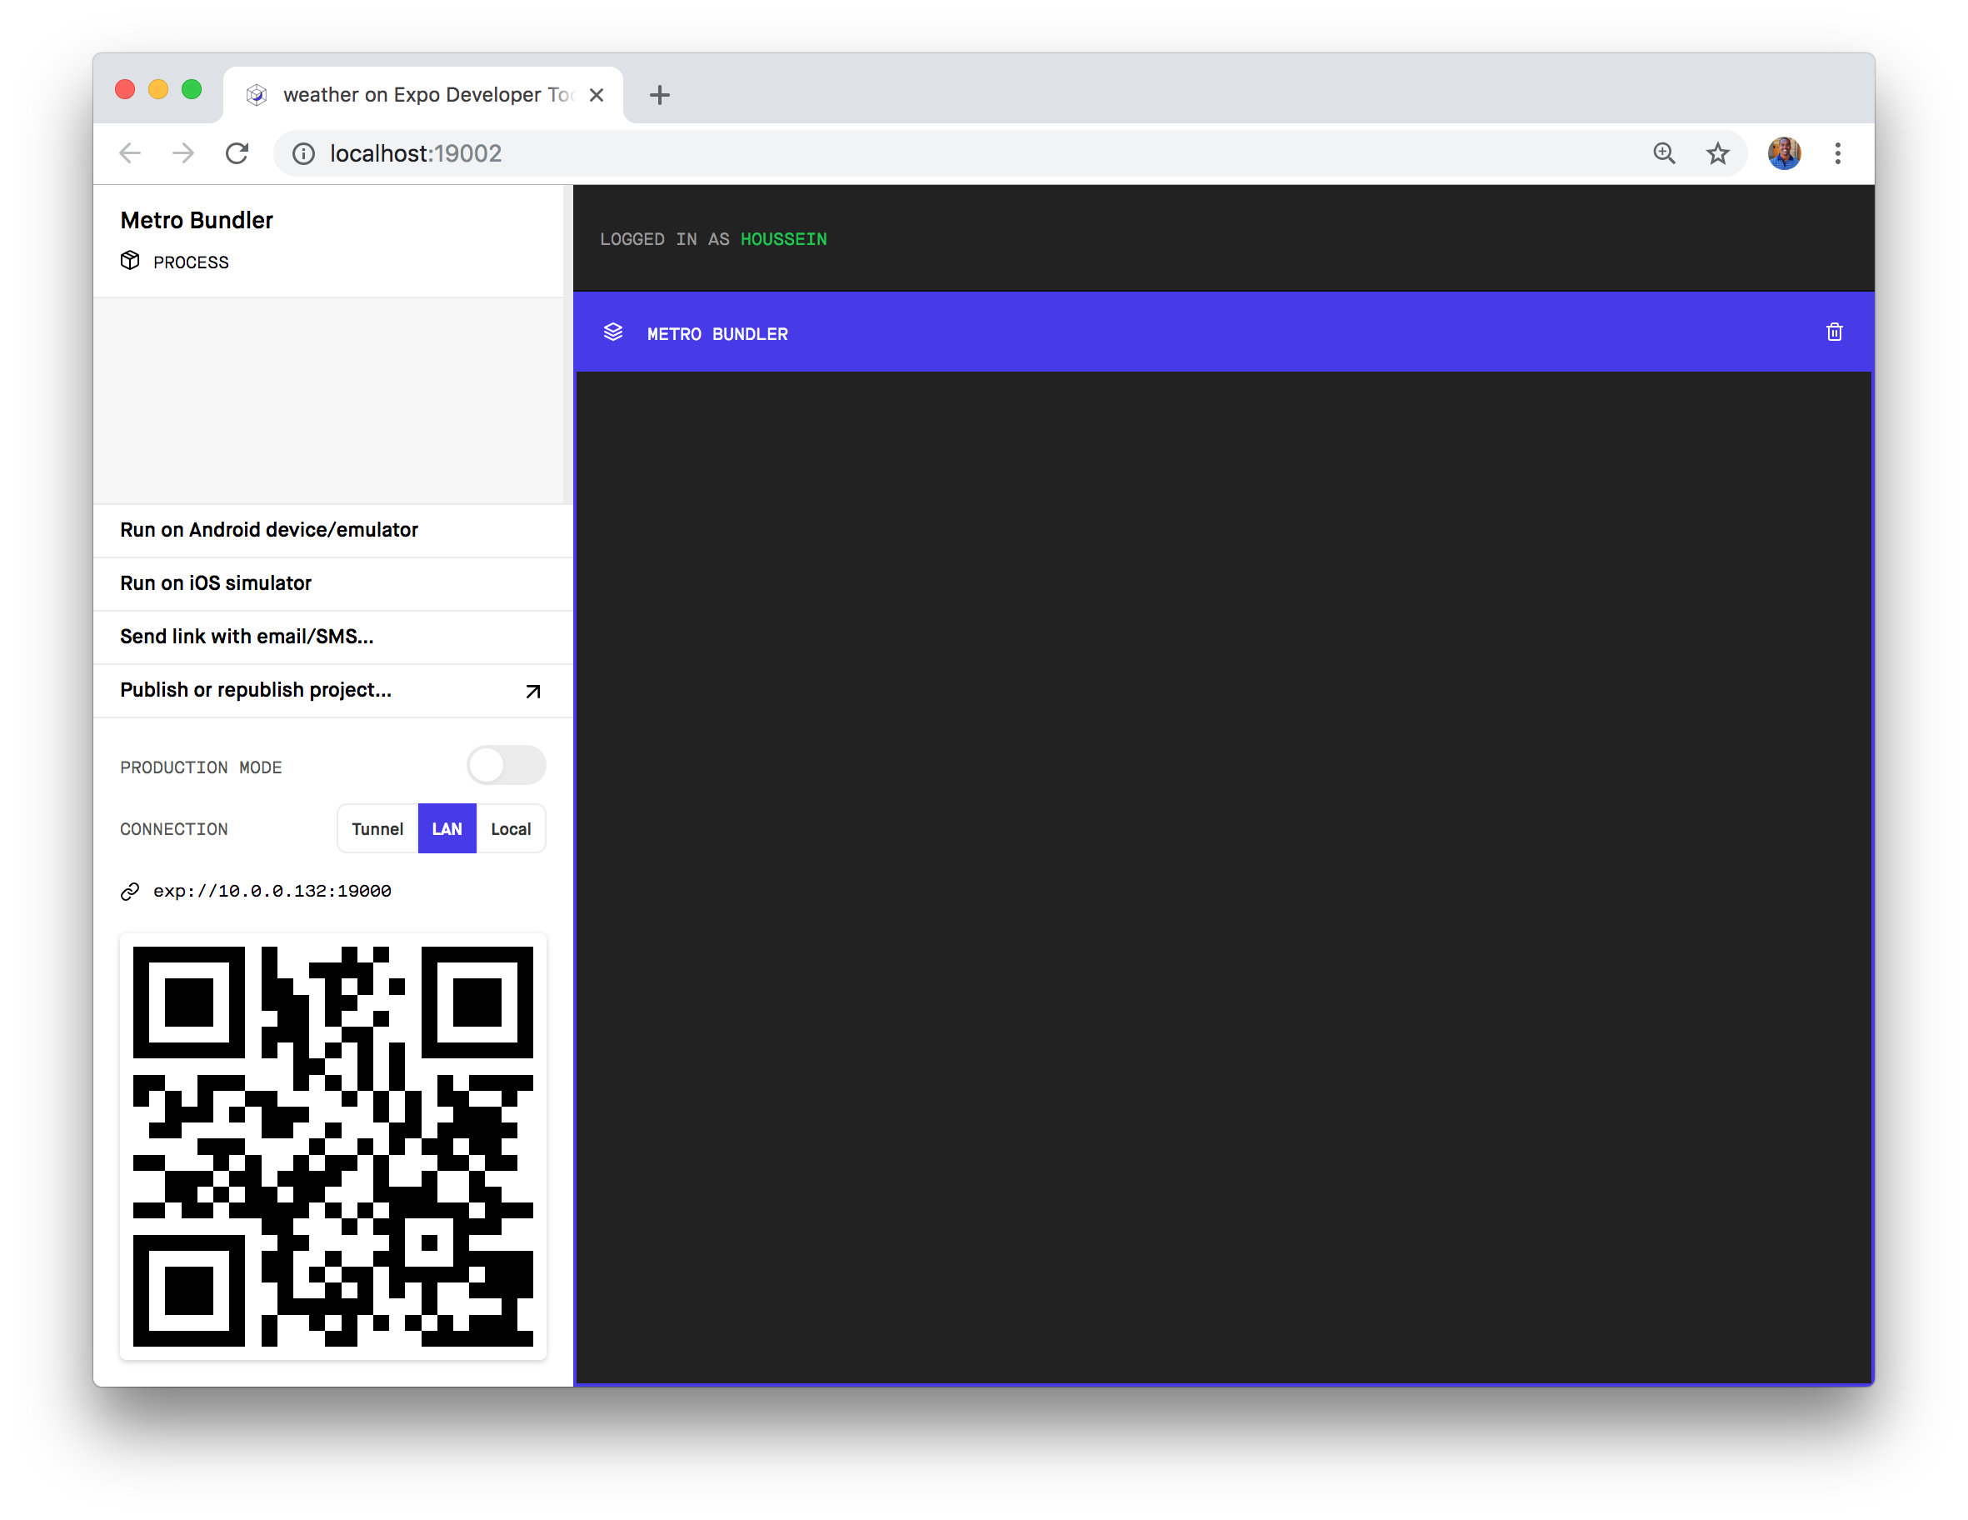Click the trash icon to clear Metro Bundler logs

[1834, 332]
